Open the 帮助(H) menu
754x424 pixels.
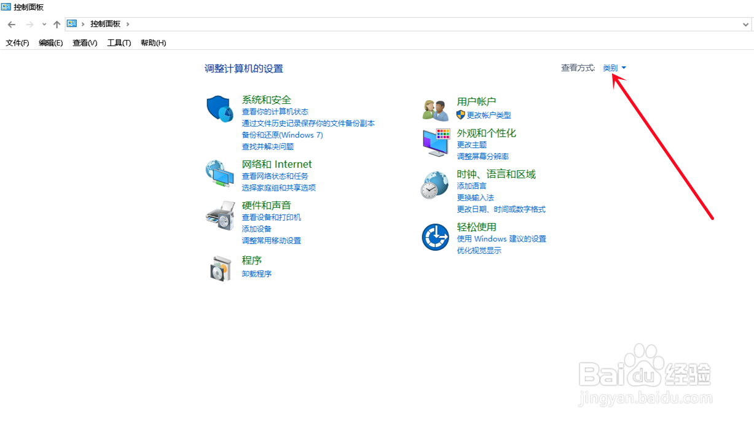(154, 43)
